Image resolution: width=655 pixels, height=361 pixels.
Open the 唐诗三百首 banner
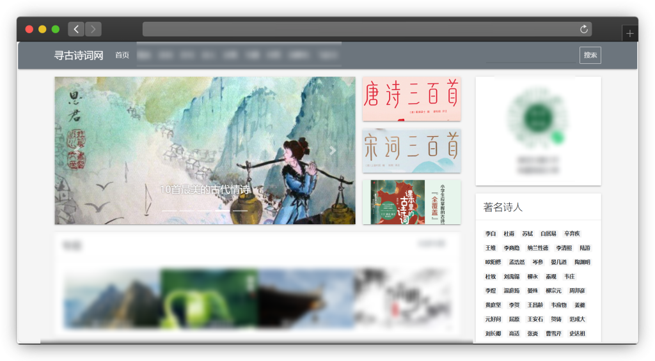pyautogui.click(x=411, y=98)
